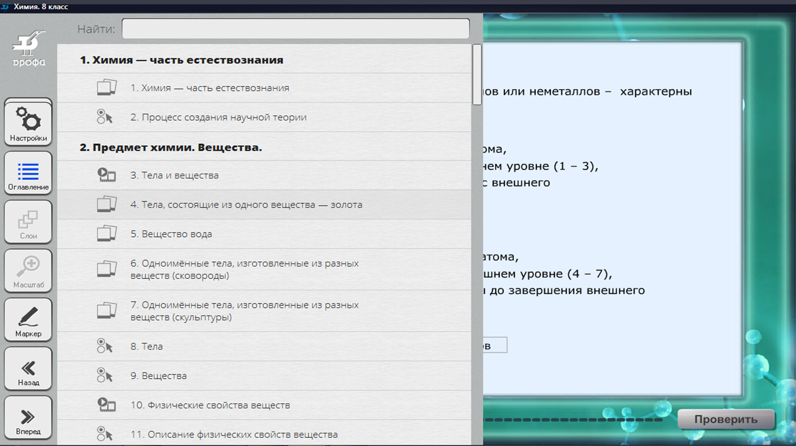Screen dimensions: 796x446
Task: Click the contents list scrollbar
Action: (476, 74)
